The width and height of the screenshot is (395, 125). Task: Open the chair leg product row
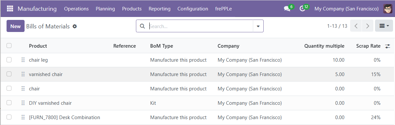38,60
